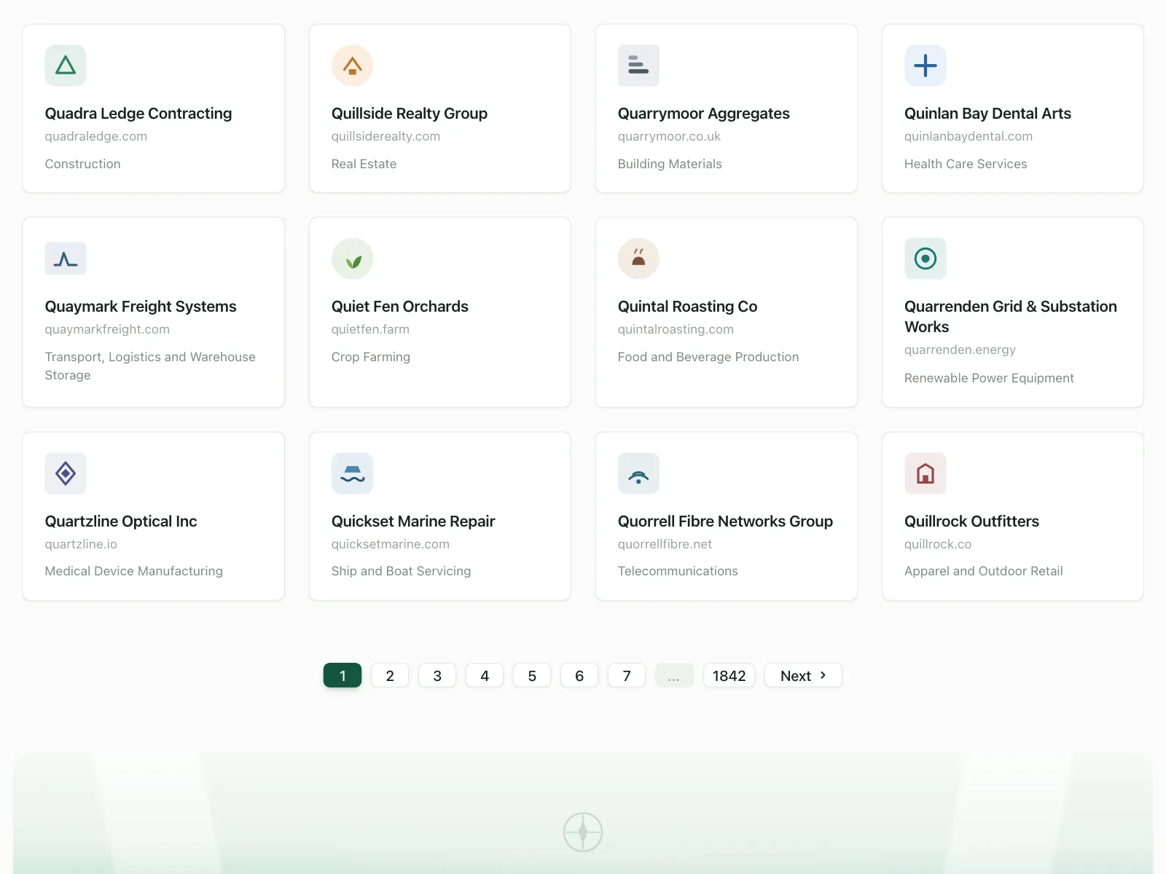The image size is (1166, 874).
Task: Click the Quorrell Fibre Networks signal logo
Action: coord(638,473)
